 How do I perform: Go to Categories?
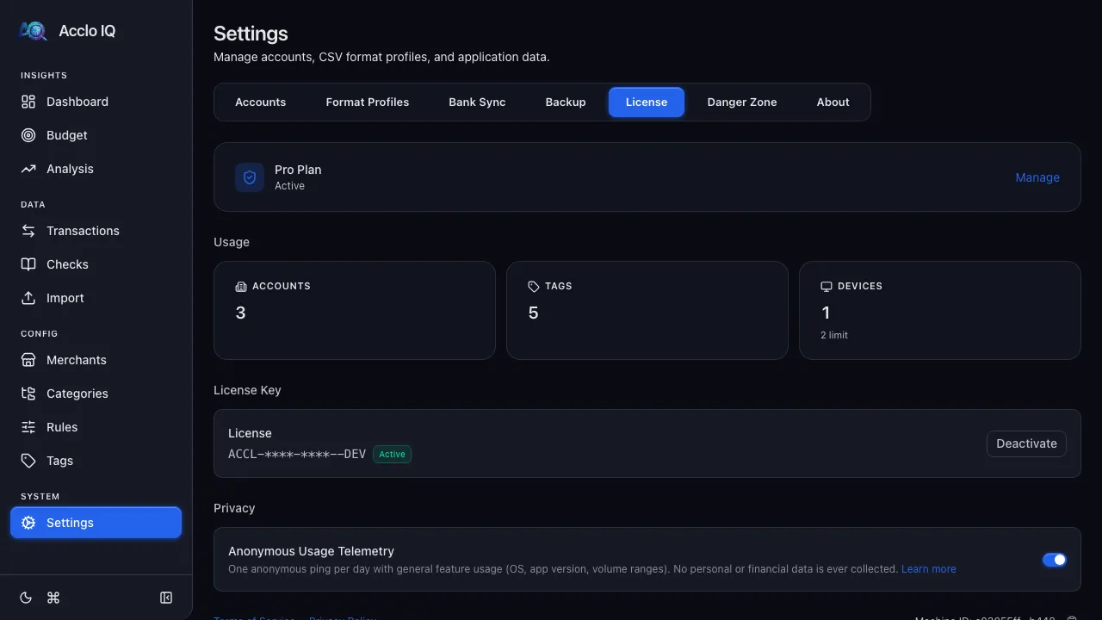[x=96, y=394]
